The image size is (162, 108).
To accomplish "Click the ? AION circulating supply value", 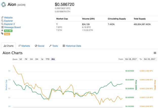I will click(111, 24).
